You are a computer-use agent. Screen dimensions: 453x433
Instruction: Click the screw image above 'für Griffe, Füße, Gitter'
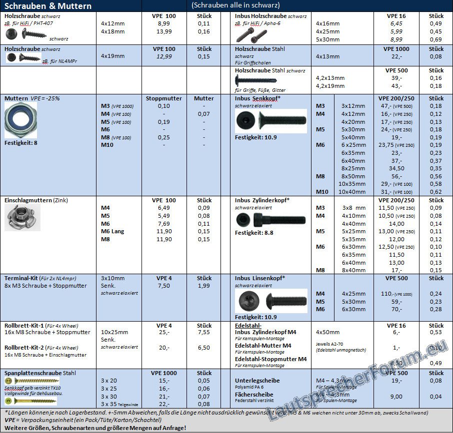(x=255, y=80)
